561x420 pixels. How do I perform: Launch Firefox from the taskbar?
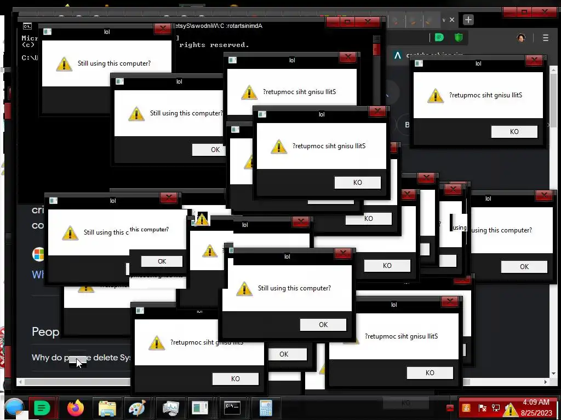[x=75, y=407]
